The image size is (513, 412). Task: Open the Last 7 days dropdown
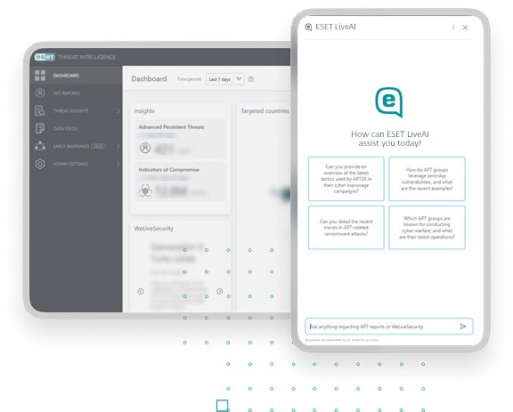[225, 79]
